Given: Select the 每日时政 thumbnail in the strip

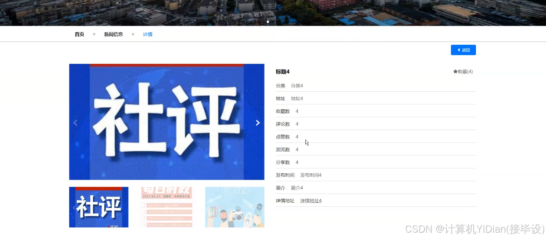Looking at the screenshot, I should click(x=166, y=207).
